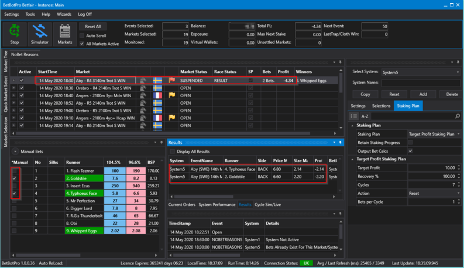Click the System Name input field

tap(421, 83)
